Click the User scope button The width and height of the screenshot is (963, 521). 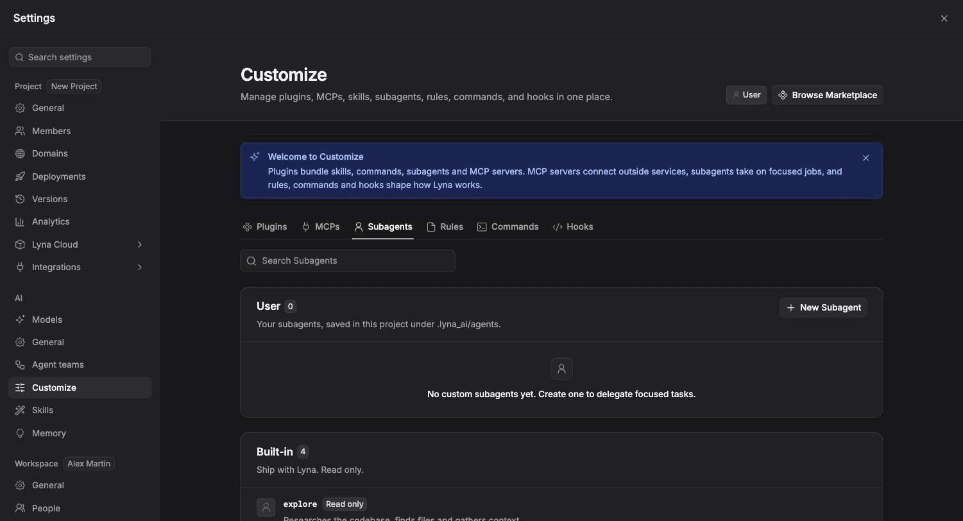tap(746, 95)
